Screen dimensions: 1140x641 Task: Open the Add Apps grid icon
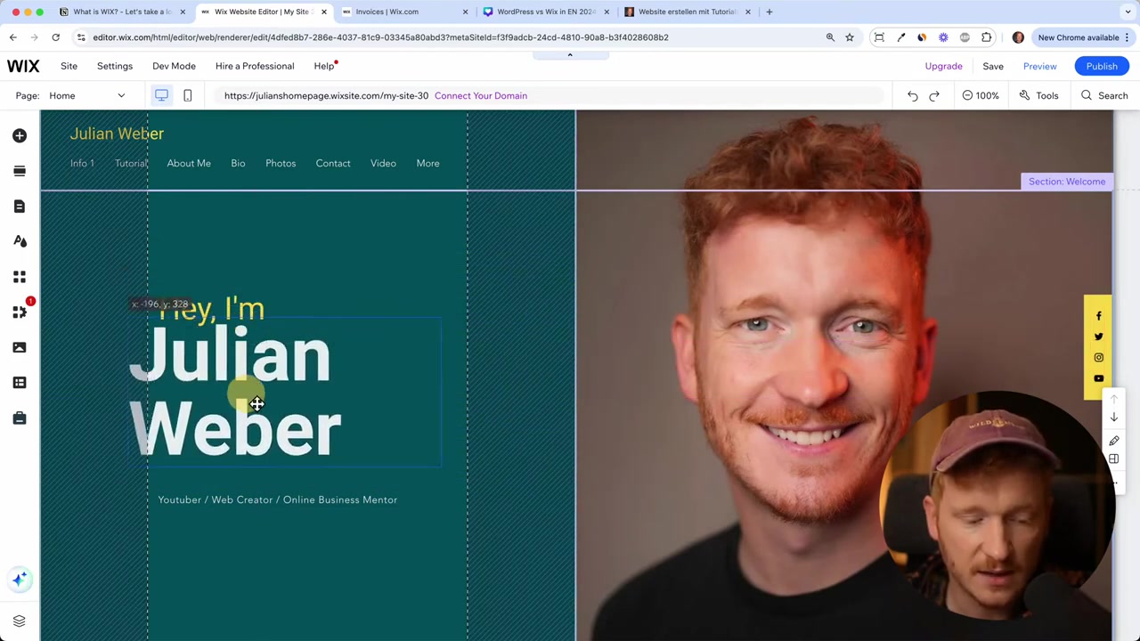[x=20, y=277]
